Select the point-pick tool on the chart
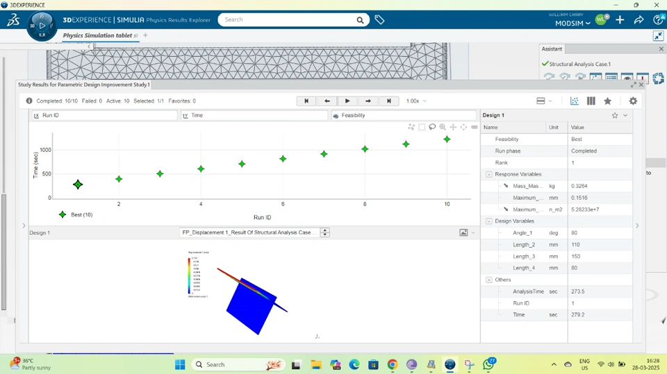Screen dimensions: 667x374 [x=411, y=127]
